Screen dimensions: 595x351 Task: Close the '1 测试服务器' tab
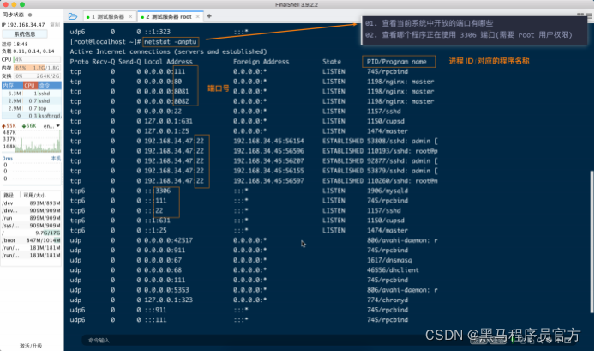[130, 16]
